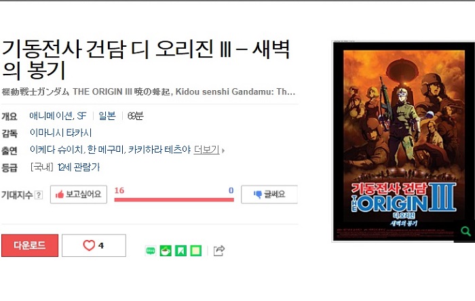Open the Gundam The Origin III poster

[404, 141]
